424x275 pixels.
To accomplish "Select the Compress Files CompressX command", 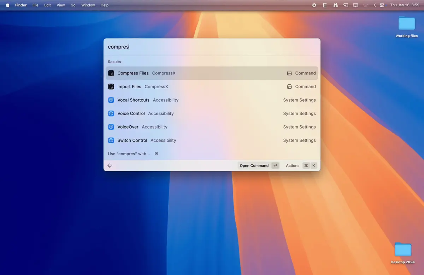I will [x=212, y=73].
